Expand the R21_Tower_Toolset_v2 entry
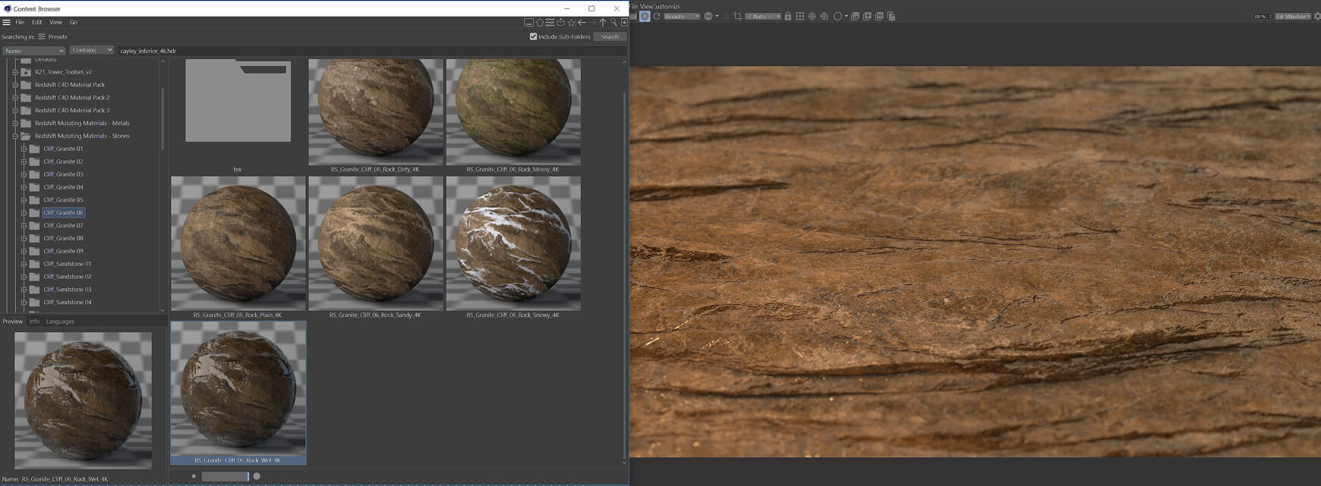The image size is (1321, 486). click(15, 72)
